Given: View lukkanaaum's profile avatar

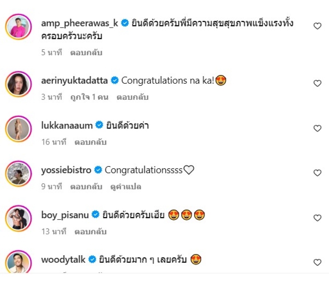Looking at the screenshot, I should click(19, 129).
